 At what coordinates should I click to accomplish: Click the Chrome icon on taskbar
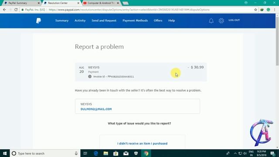(x=146, y=153)
